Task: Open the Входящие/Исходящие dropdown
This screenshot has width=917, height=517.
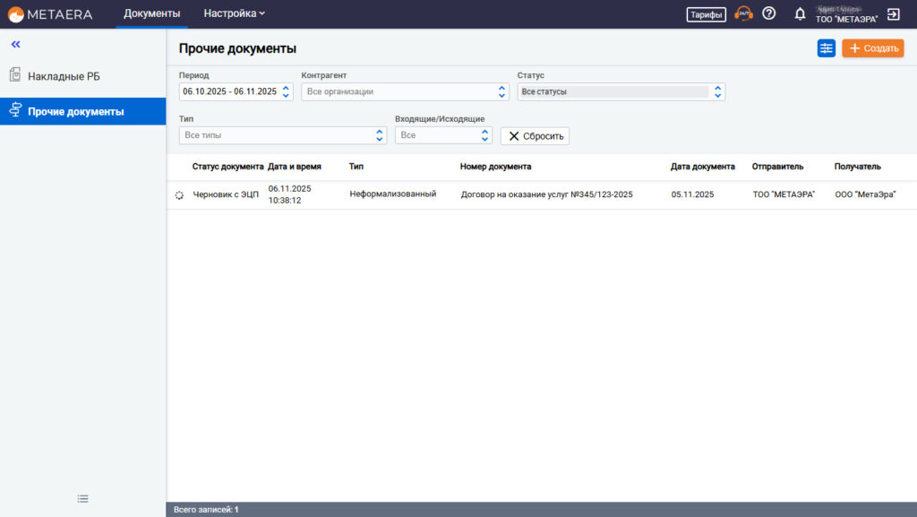Action: (443, 135)
